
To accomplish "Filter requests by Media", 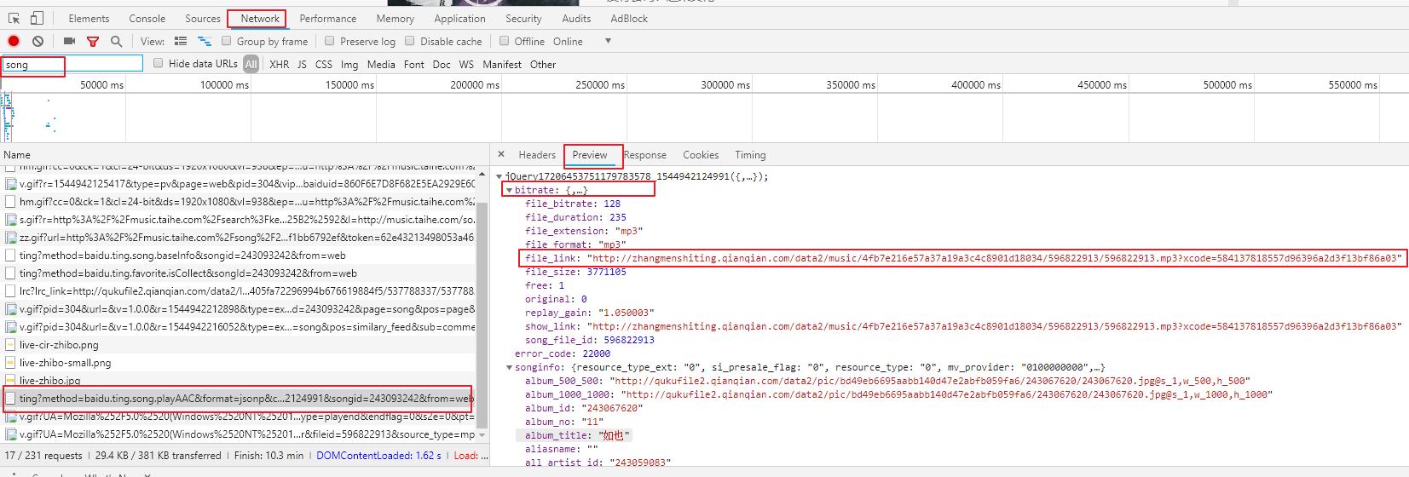I will click(381, 64).
